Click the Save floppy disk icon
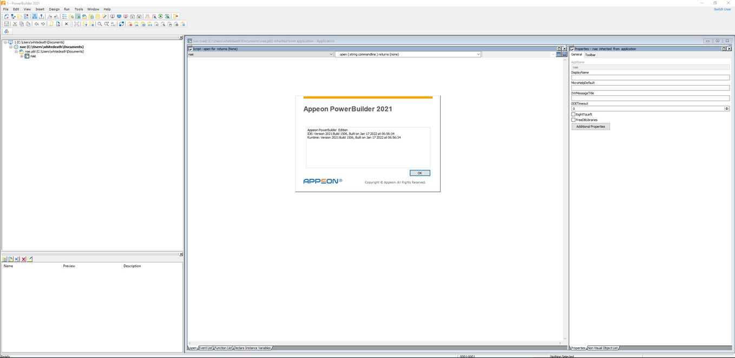Image resolution: width=735 pixels, height=358 pixels. click(x=6, y=24)
